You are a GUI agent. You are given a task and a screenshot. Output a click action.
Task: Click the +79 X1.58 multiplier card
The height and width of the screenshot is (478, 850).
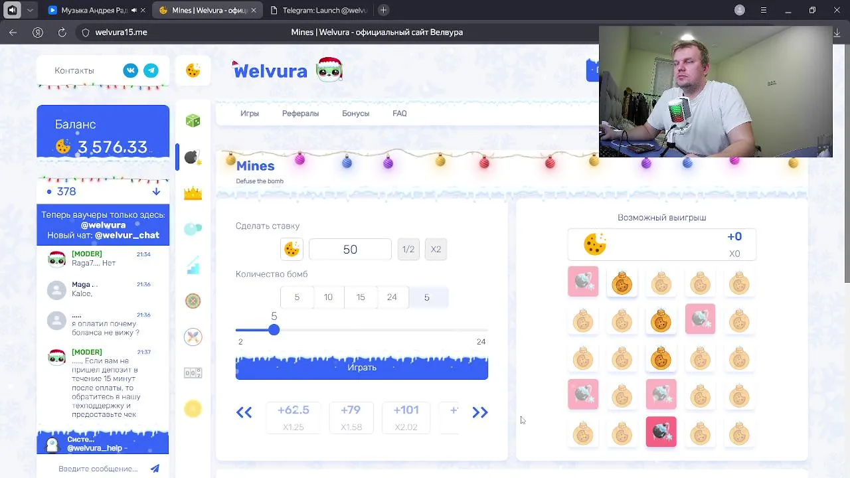[351, 418]
